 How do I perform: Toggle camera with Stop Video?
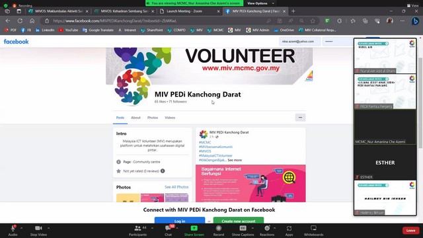click(x=38, y=231)
